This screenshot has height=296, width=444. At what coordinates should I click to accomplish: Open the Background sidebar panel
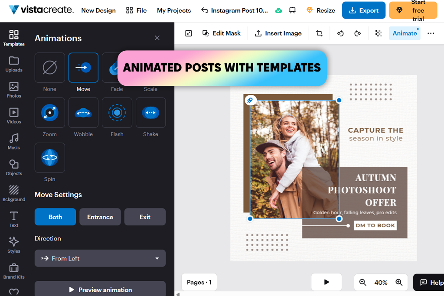click(13, 193)
